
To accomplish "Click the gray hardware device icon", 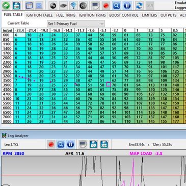I will pyautogui.click(x=63, y=6).
